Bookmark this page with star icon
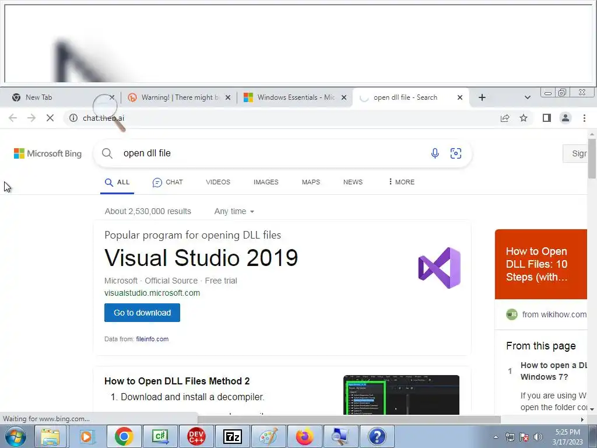Screen dimensions: 597x448 point(524,118)
